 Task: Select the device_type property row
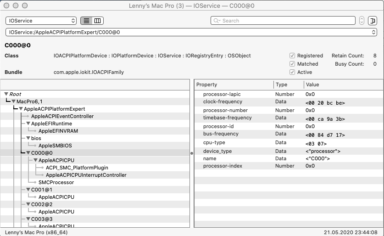pyautogui.click(x=289, y=151)
